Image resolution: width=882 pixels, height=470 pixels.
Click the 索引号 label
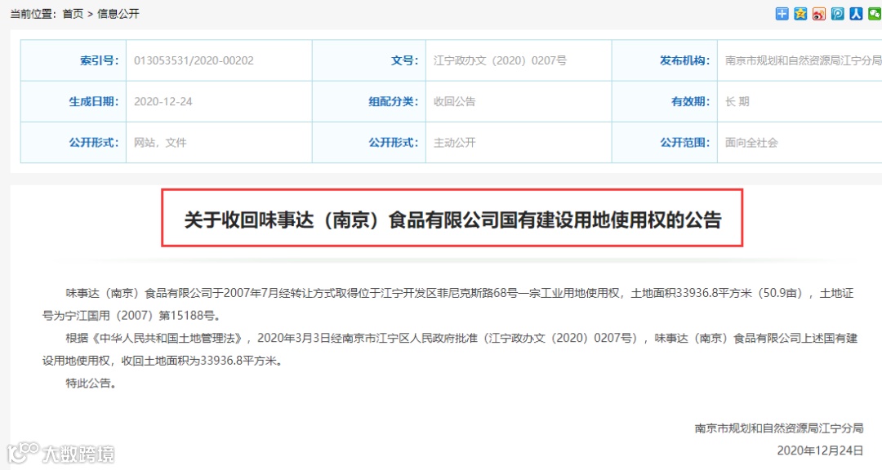coord(99,60)
